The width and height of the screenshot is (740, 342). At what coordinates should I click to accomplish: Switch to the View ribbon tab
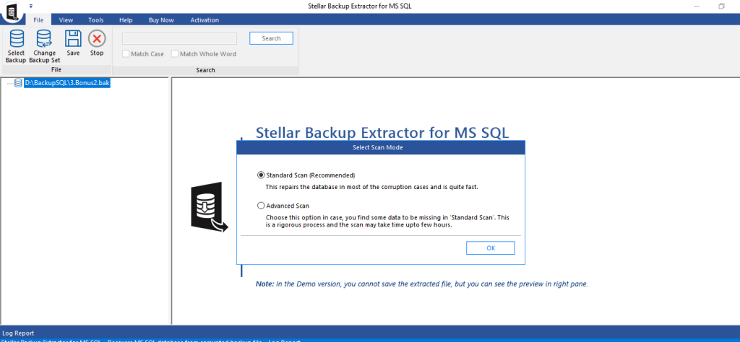66,19
